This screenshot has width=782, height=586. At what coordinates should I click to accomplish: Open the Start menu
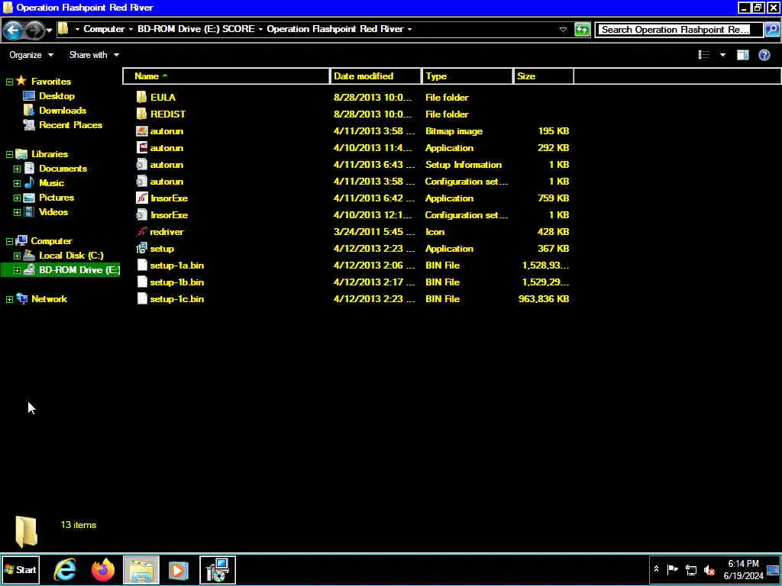point(20,569)
